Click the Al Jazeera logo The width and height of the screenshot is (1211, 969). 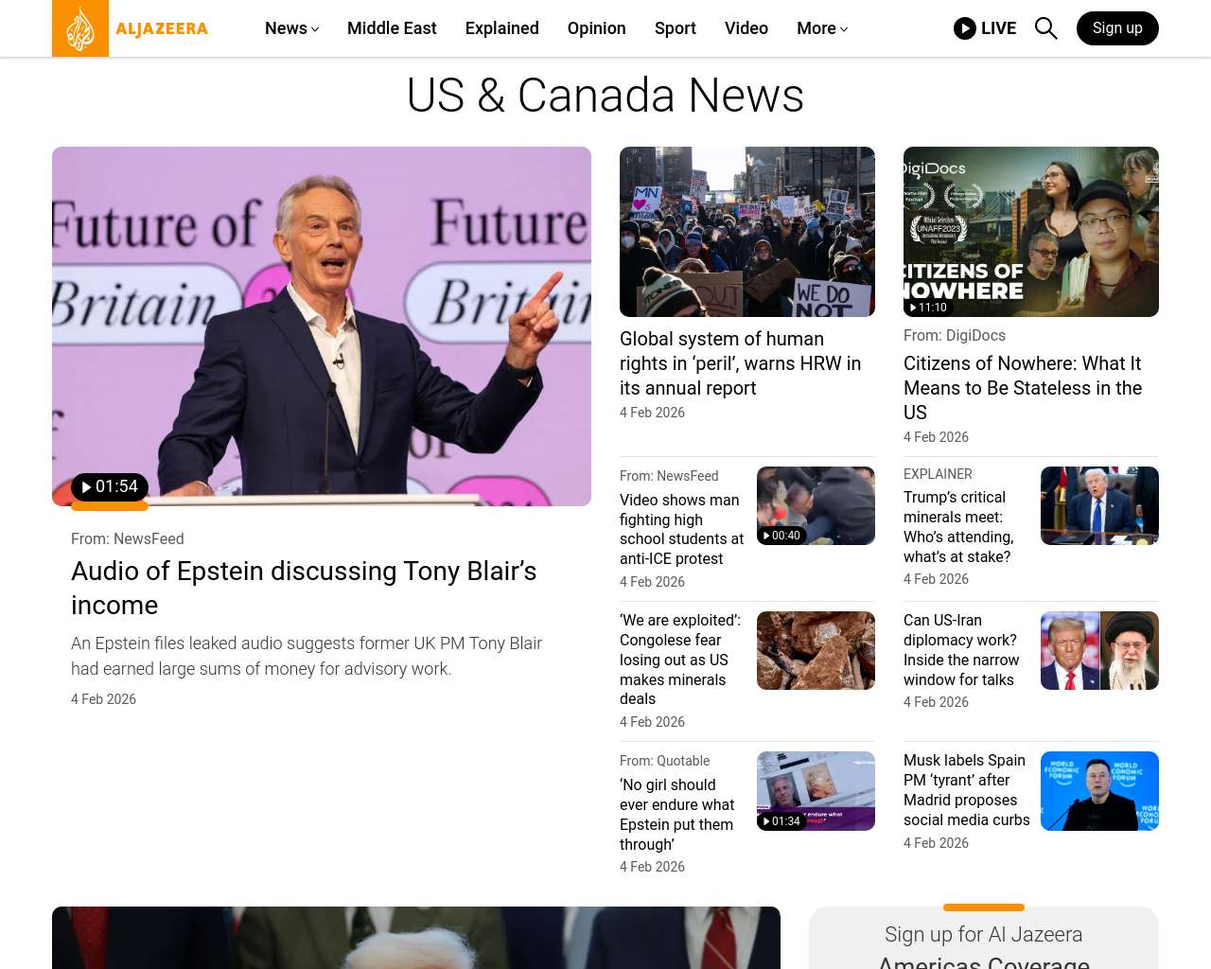tap(131, 28)
